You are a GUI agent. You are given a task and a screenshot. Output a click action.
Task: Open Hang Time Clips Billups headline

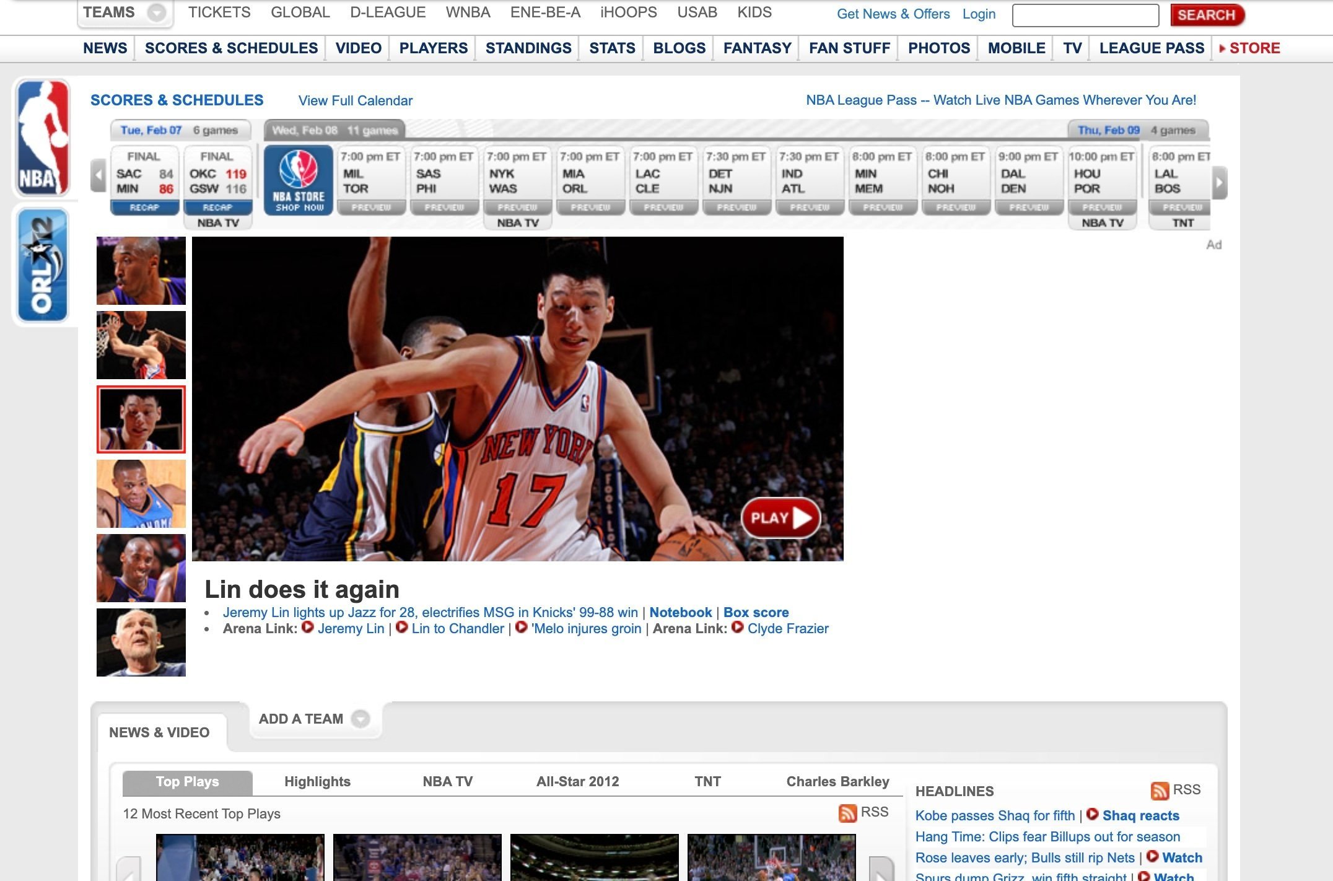[1047, 836]
